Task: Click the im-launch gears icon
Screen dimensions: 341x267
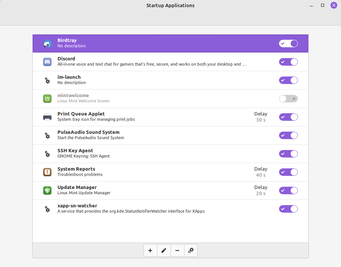Action: [x=47, y=80]
